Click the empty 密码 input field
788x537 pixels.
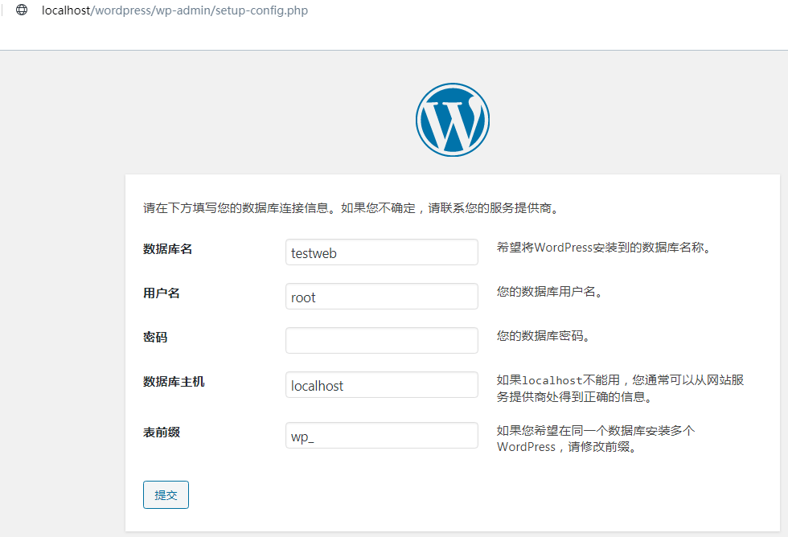[x=381, y=341]
